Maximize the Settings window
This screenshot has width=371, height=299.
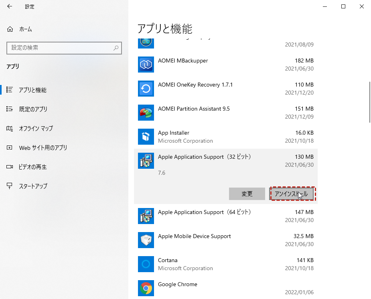pos(343,7)
